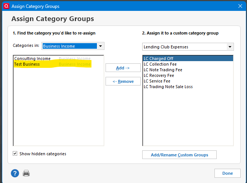Expand the Lending Club Expenses group dropdown

[x=230, y=47]
